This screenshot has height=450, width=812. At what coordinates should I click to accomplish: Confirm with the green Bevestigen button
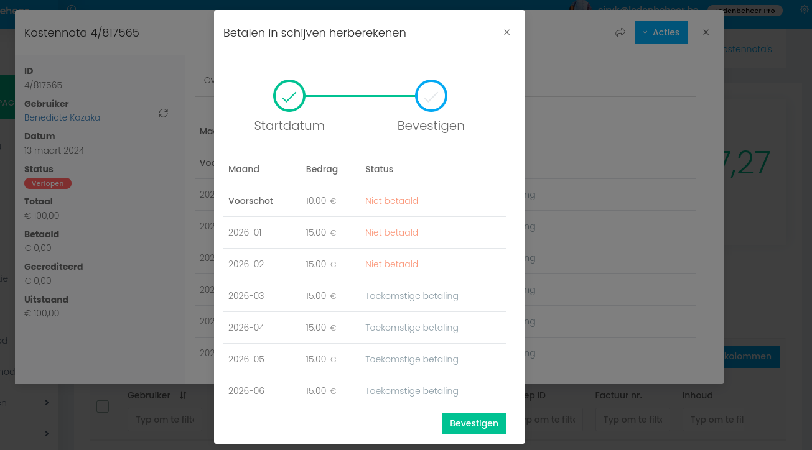point(474,423)
